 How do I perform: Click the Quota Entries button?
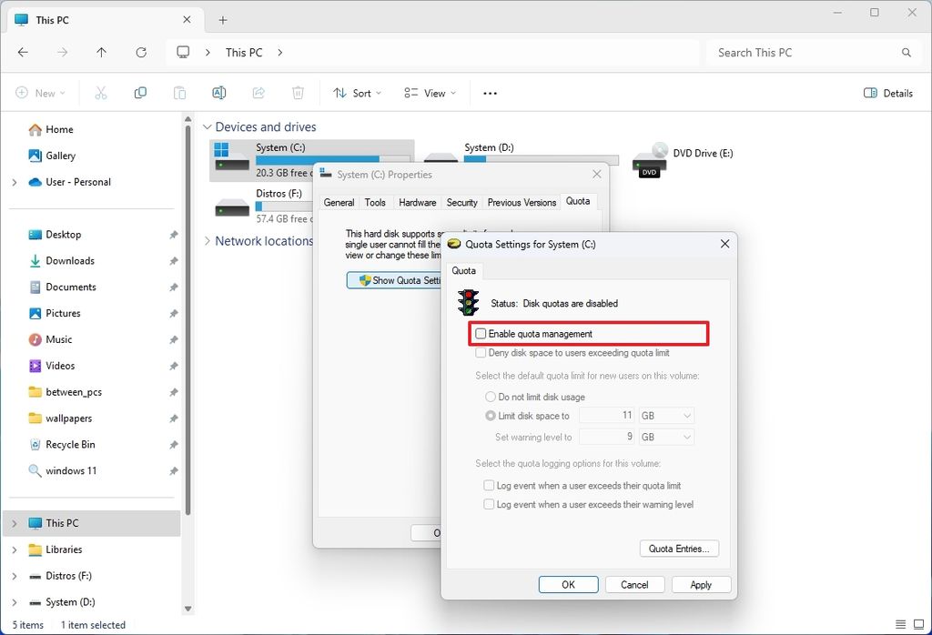[x=679, y=548]
